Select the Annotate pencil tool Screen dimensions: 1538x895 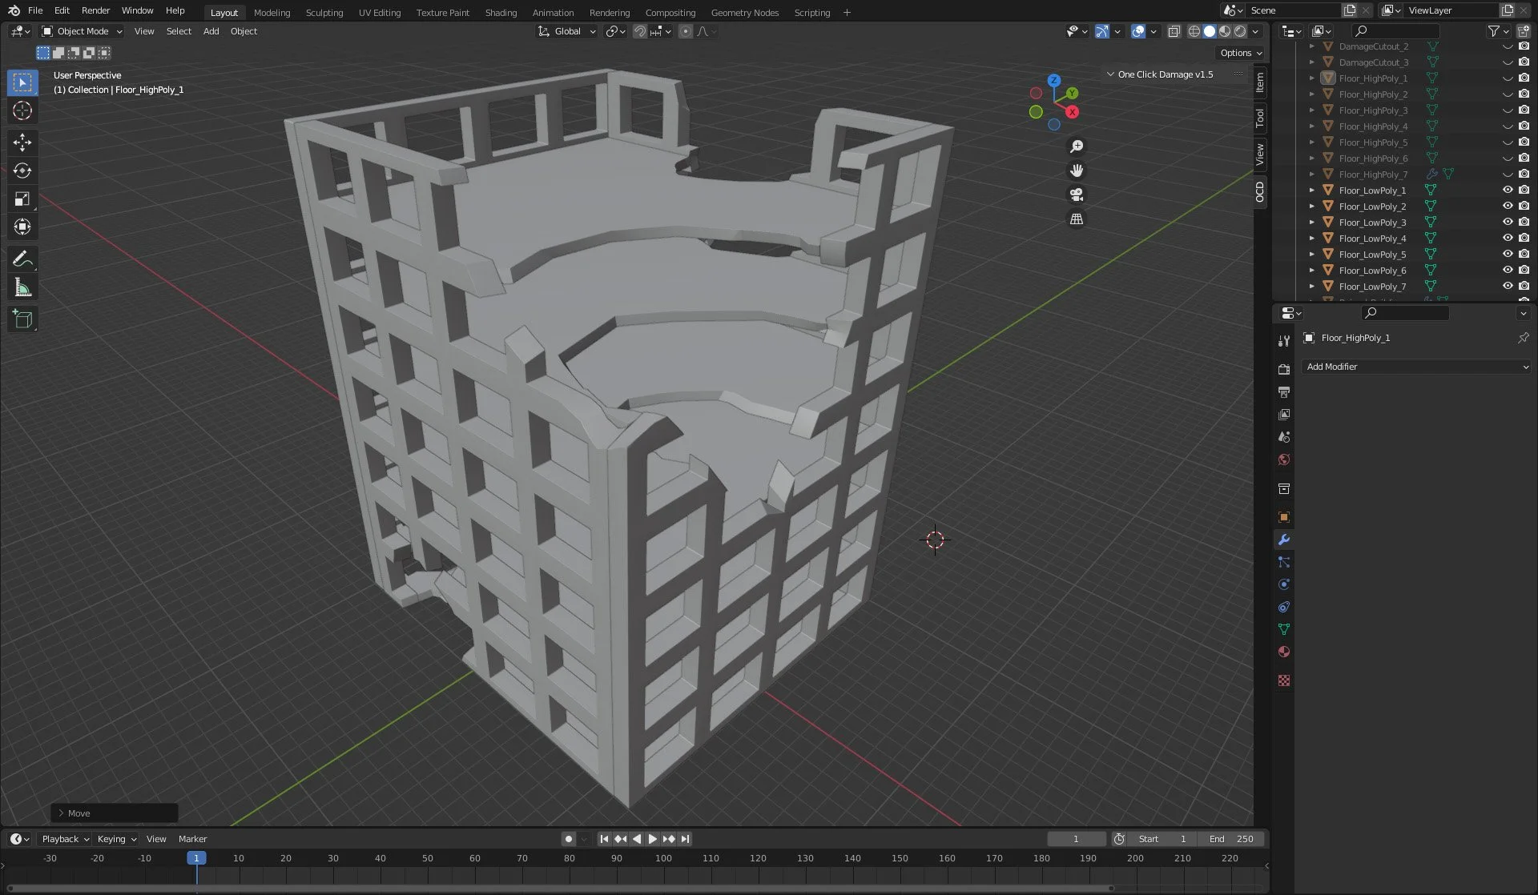[22, 259]
